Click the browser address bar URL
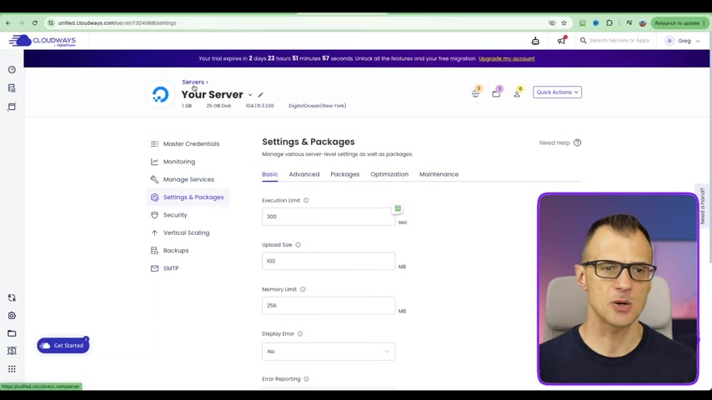The width and height of the screenshot is (712, 400). point(118,22)
